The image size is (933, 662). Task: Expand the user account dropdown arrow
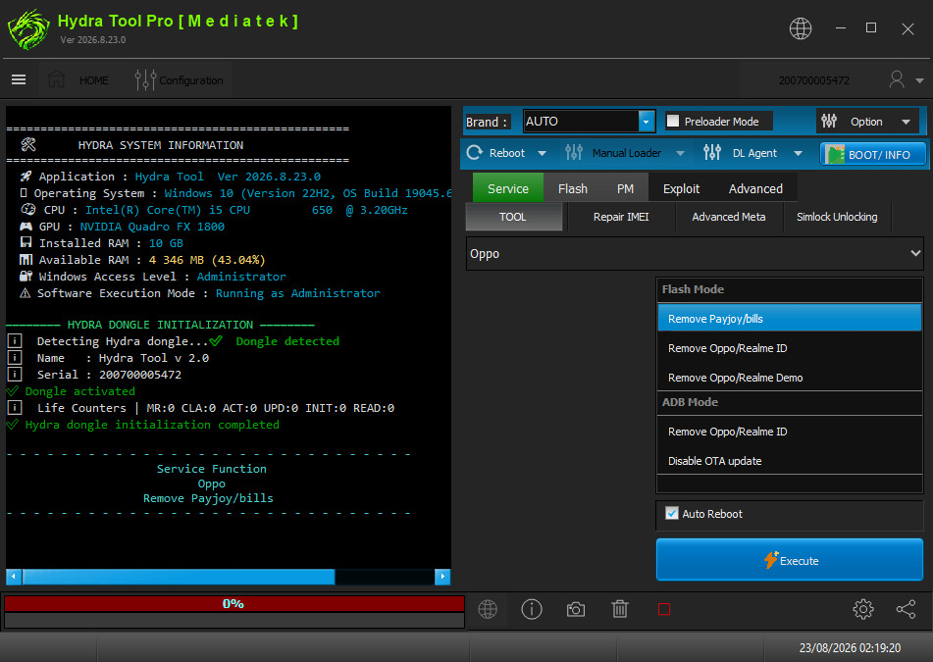tap(919, 80)
